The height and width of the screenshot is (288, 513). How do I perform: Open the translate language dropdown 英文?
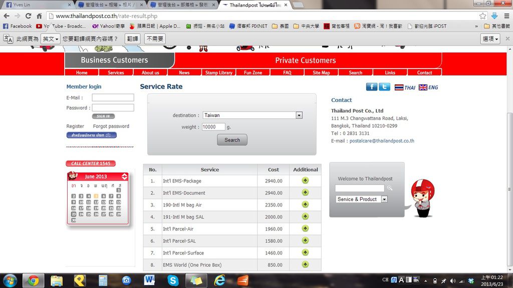(51, 39)
